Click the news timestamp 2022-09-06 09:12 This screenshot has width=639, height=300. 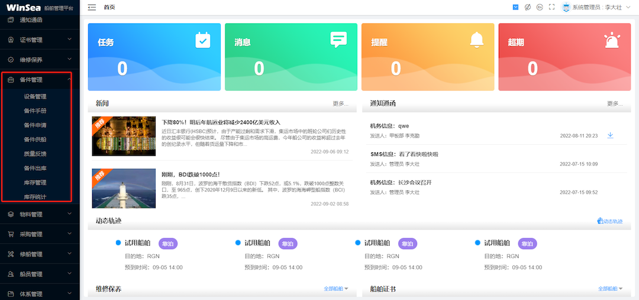[x=330, y=152]
